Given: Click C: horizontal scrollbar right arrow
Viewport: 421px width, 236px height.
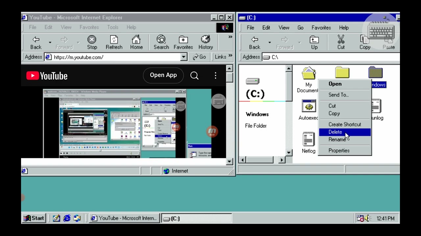Looking at the screenshot, I should (x=282, y=160).
